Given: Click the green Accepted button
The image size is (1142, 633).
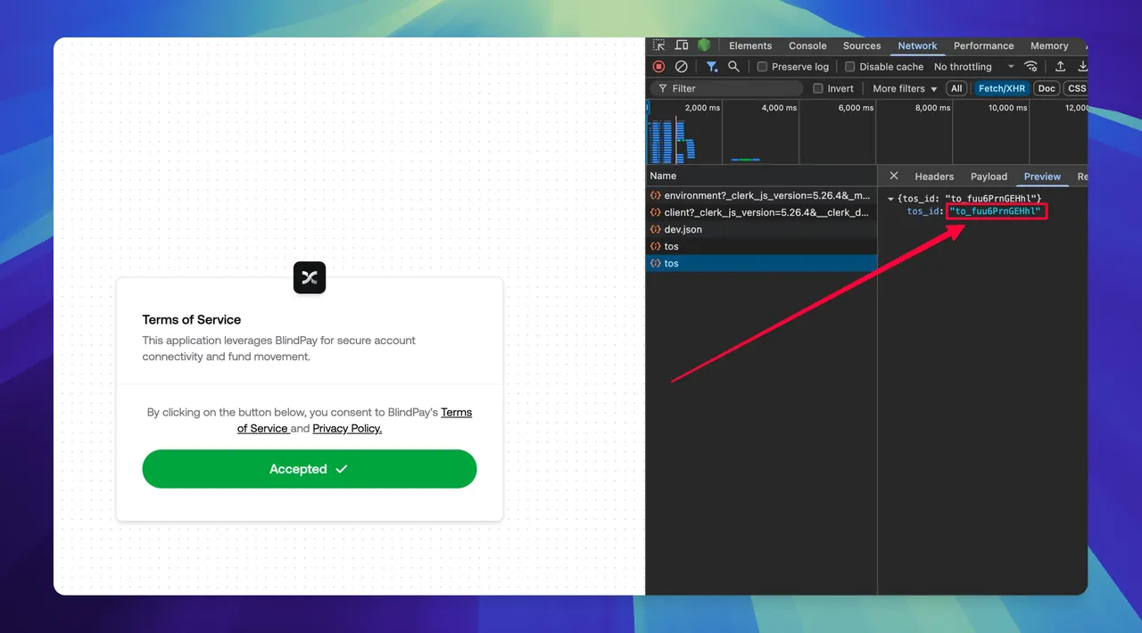Looking at the screenshot, I should tap(310, 469).
